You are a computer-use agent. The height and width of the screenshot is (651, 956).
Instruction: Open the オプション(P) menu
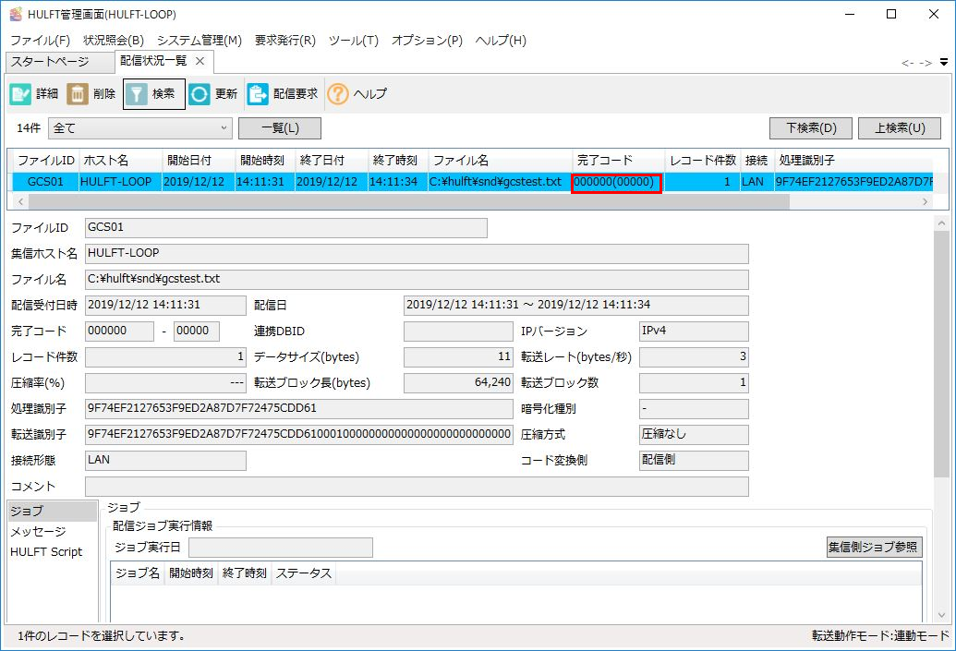427,41
